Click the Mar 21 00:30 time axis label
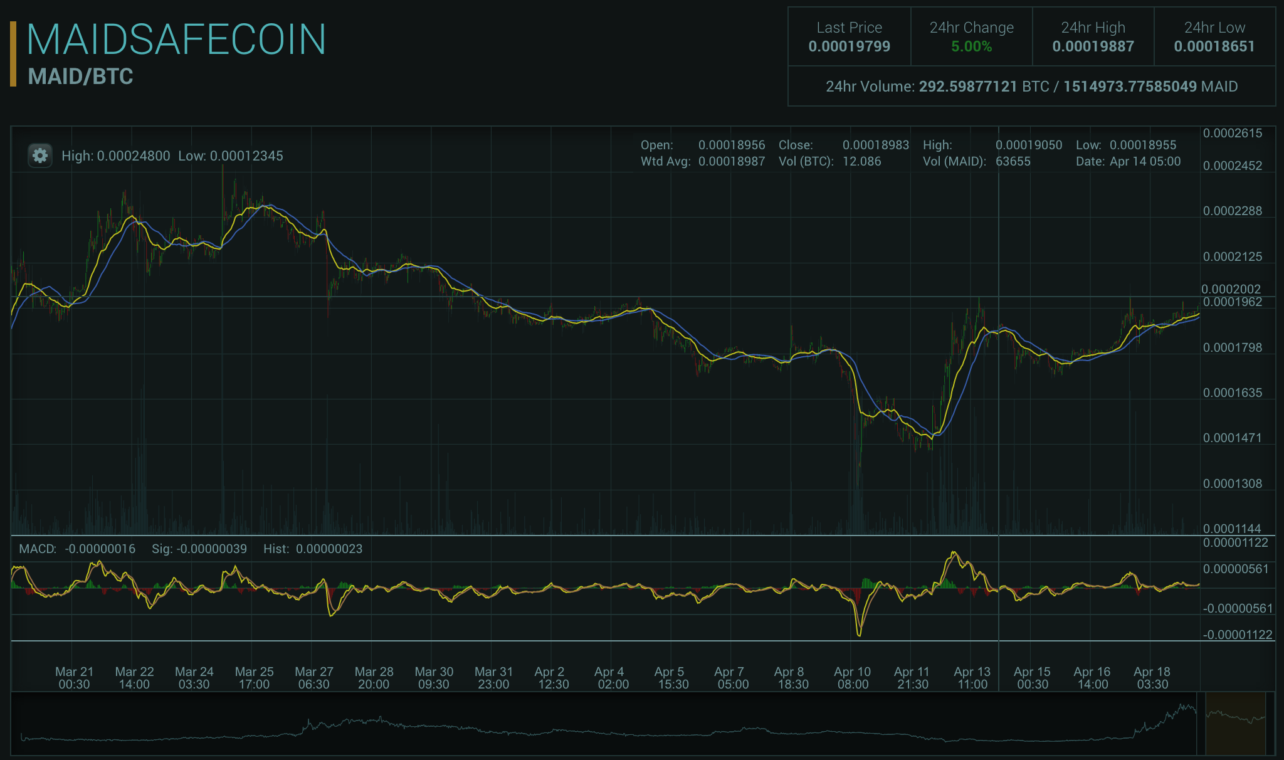 click(x=74, y=678)
